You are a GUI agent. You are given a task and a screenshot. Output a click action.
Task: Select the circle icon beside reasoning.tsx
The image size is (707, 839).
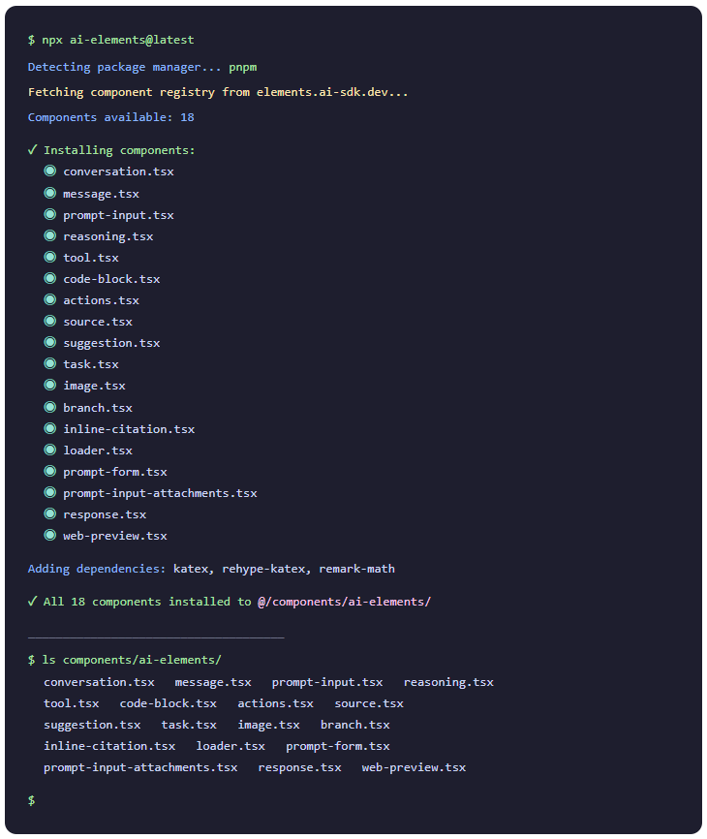[x=49, y=236]
